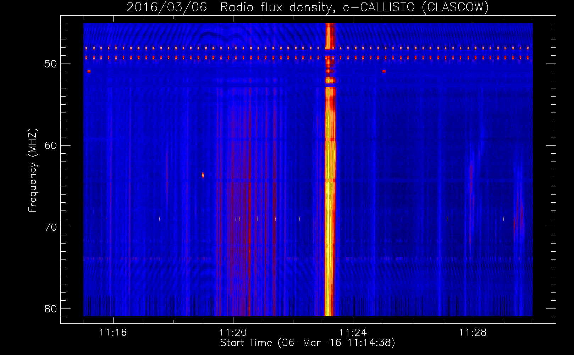Click the "Frequency (MHZ)" y-axis label
The height and width of the screenshot is (355, 574).
[32, 170]
